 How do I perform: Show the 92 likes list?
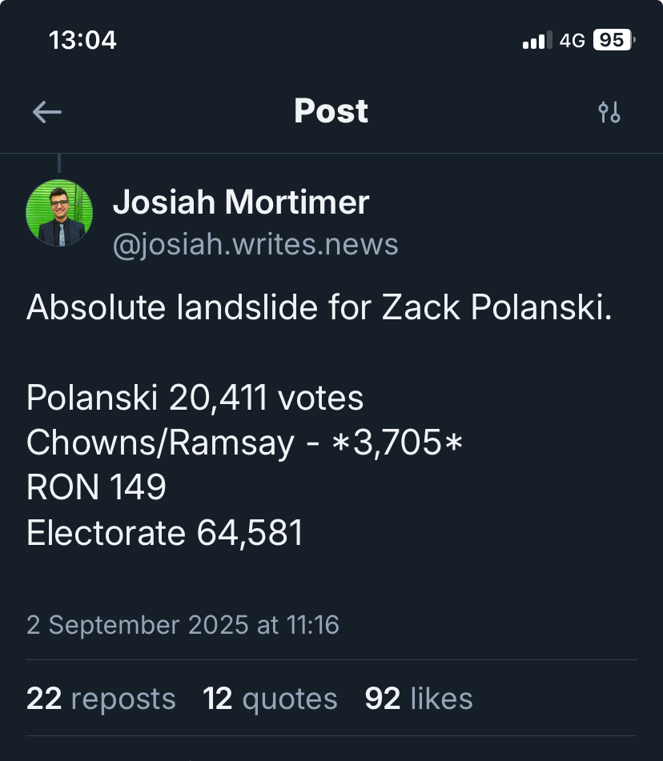click(418, 699)
